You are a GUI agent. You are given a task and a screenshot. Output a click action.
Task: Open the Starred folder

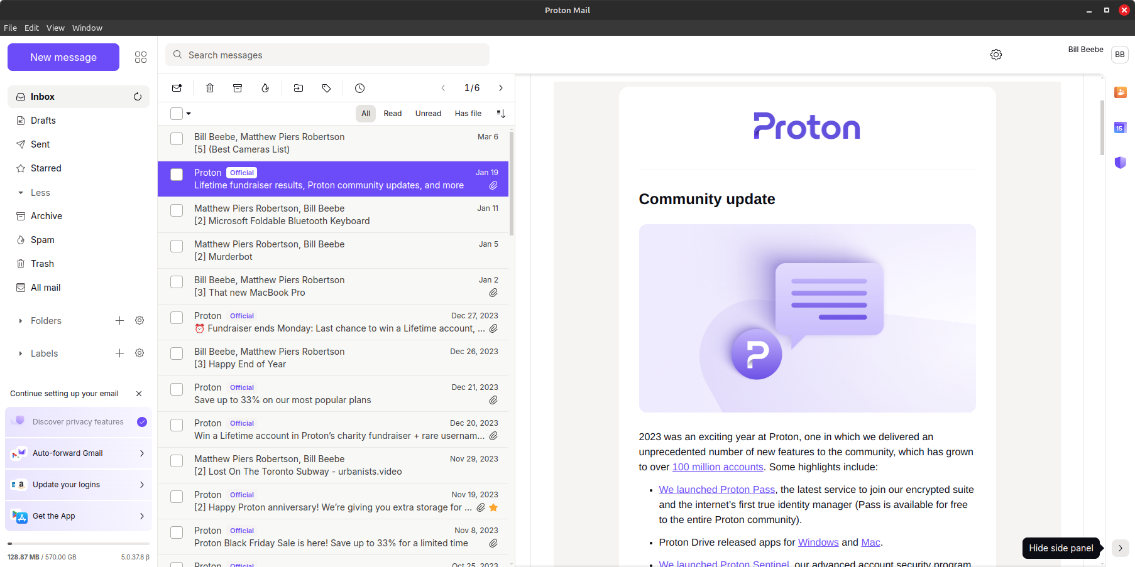79,168
